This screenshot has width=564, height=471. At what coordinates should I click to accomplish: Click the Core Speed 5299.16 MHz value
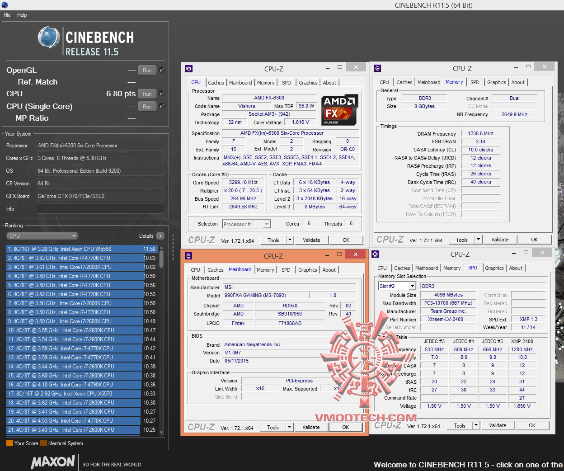[244, 183]
